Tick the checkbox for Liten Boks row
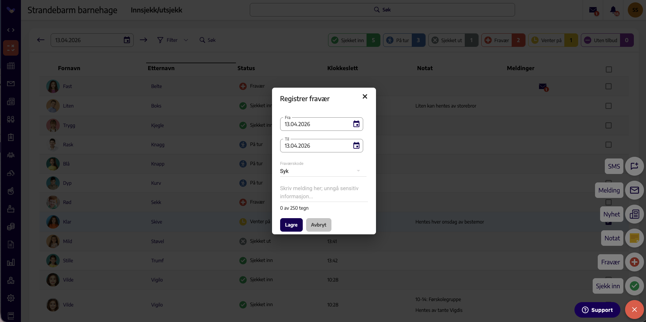The image size is (646, 322). 609,106
